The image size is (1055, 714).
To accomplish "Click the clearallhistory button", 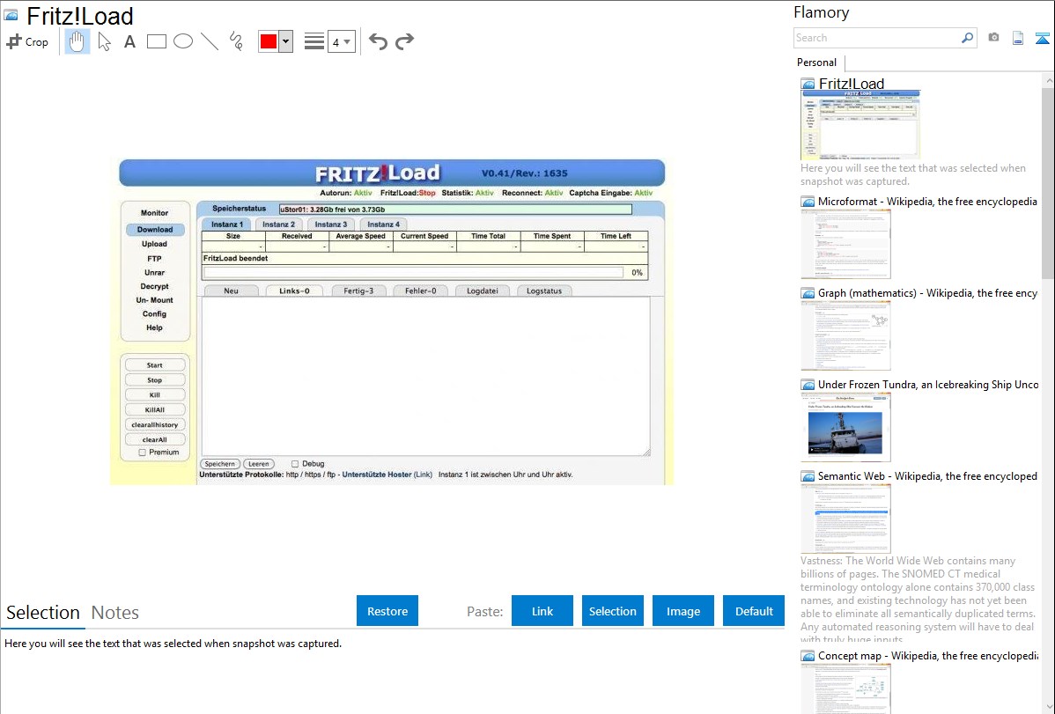I will pyautogui.click(x=155, y=424).
